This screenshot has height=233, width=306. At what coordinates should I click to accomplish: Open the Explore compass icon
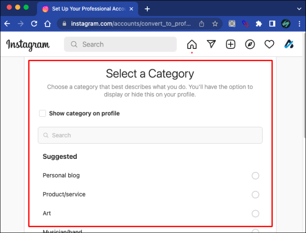coord(250,44)
